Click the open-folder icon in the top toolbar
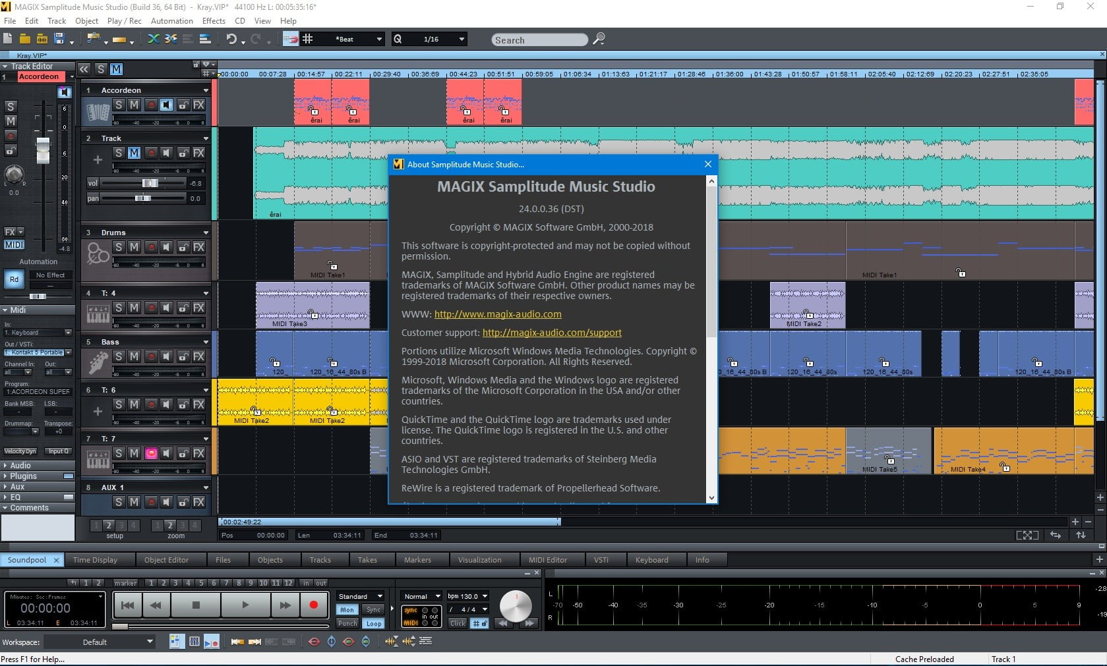Image resolution: width=1107 pixels, height=666 pixels. tap(25, 39)
